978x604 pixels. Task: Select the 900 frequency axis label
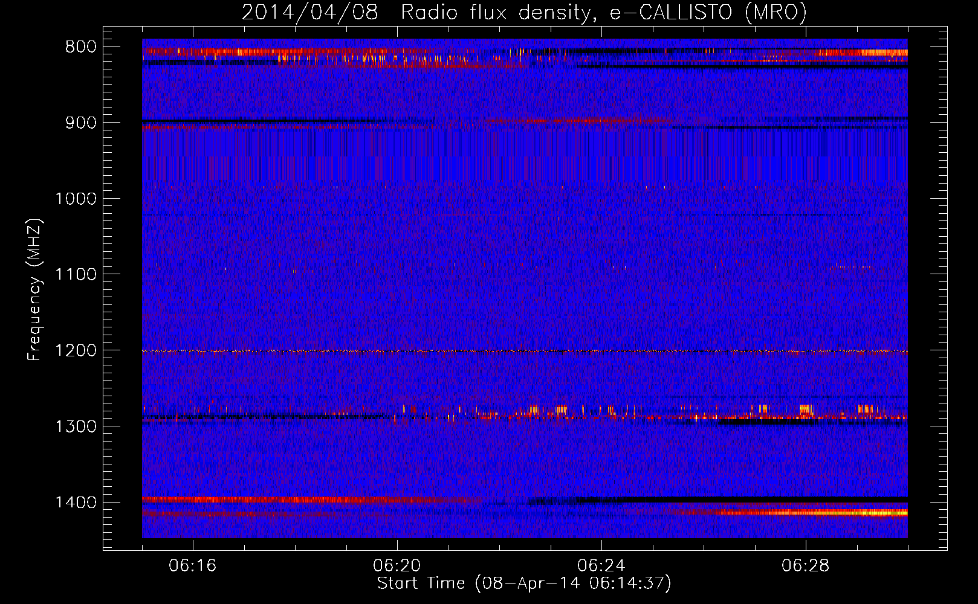(81, 123)
